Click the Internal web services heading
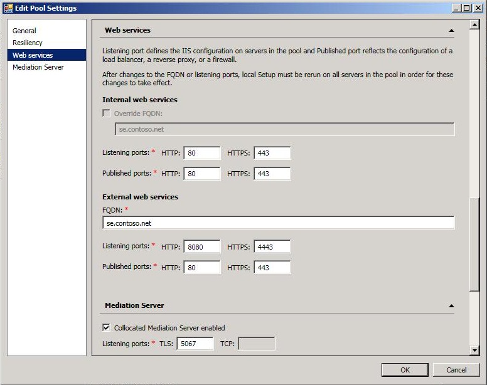Viewport: 487px width, 385px height. [140, 100]
